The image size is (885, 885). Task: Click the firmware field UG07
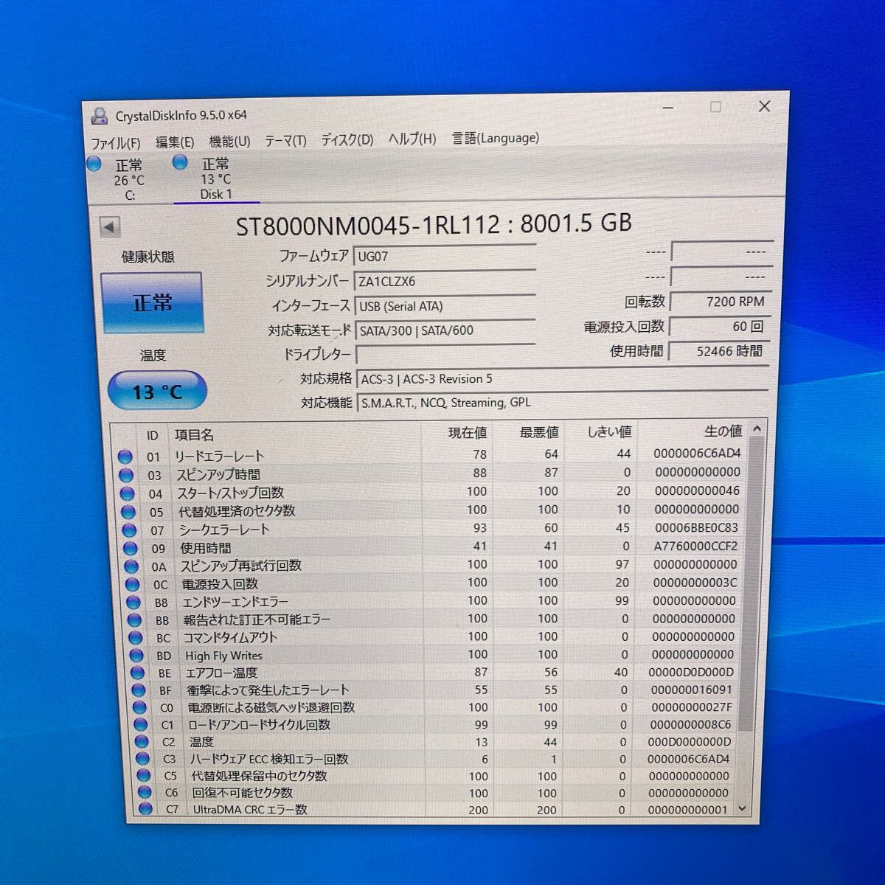point(445,256)
